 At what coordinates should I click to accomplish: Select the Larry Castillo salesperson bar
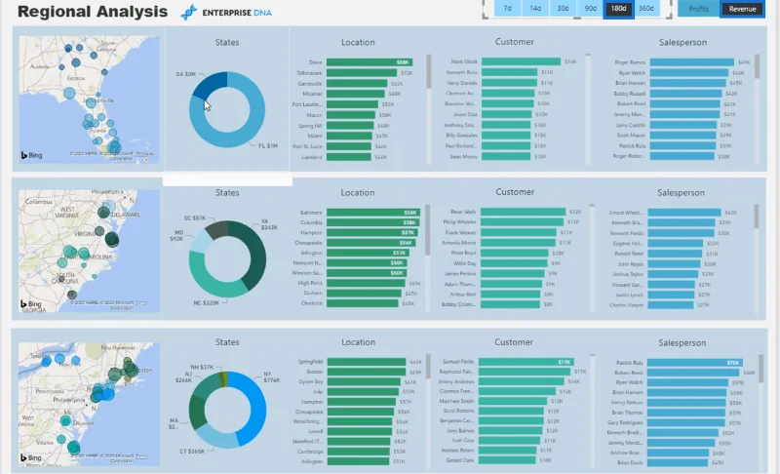tap(683, 125)
